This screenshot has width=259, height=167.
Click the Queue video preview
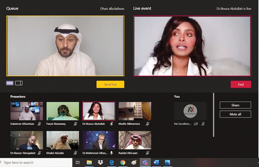[x=65, y=46]
